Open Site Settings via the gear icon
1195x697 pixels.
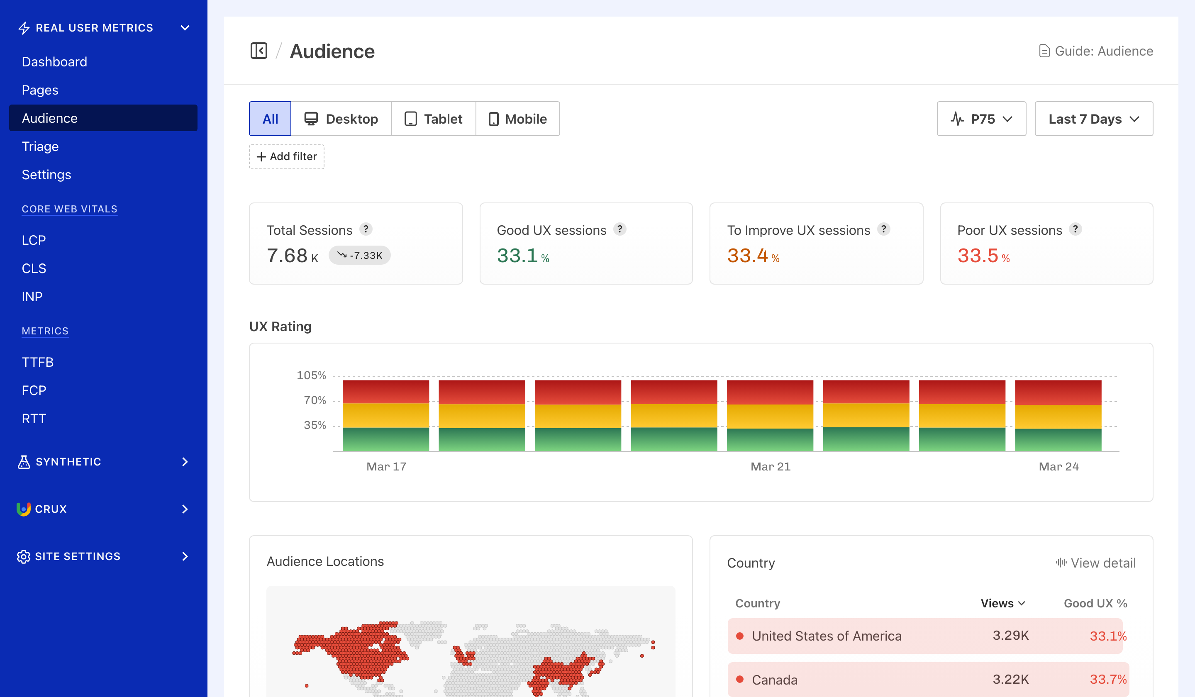tap(24, 556)
